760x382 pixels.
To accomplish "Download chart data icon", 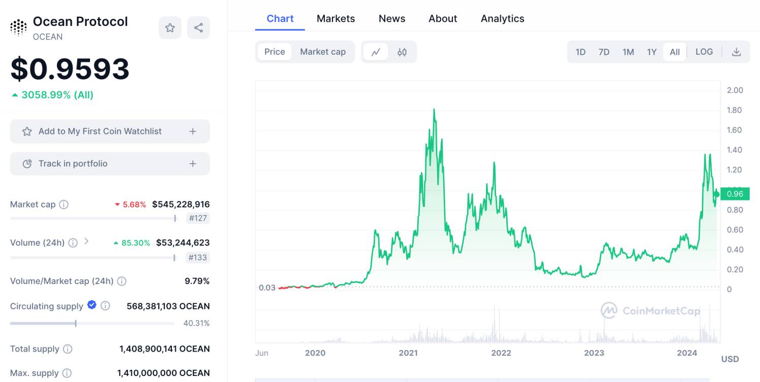I will 736,52.
